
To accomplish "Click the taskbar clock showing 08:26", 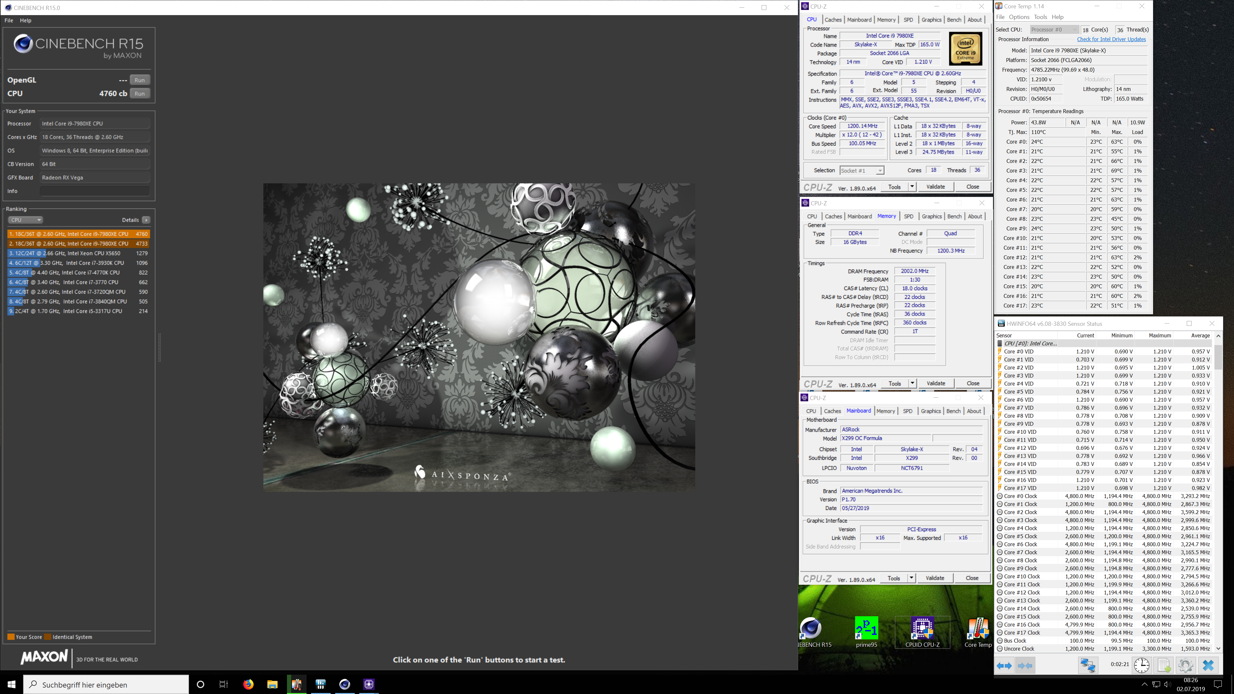I will click(1190, 684).
